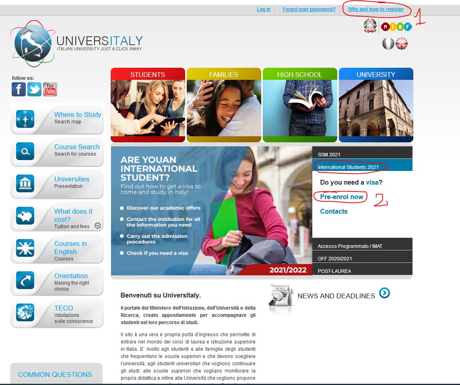
Task: Switch language with the UK flag
Action: (402, 44)
